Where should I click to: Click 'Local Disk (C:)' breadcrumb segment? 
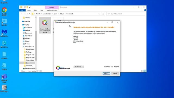point(47,14)
